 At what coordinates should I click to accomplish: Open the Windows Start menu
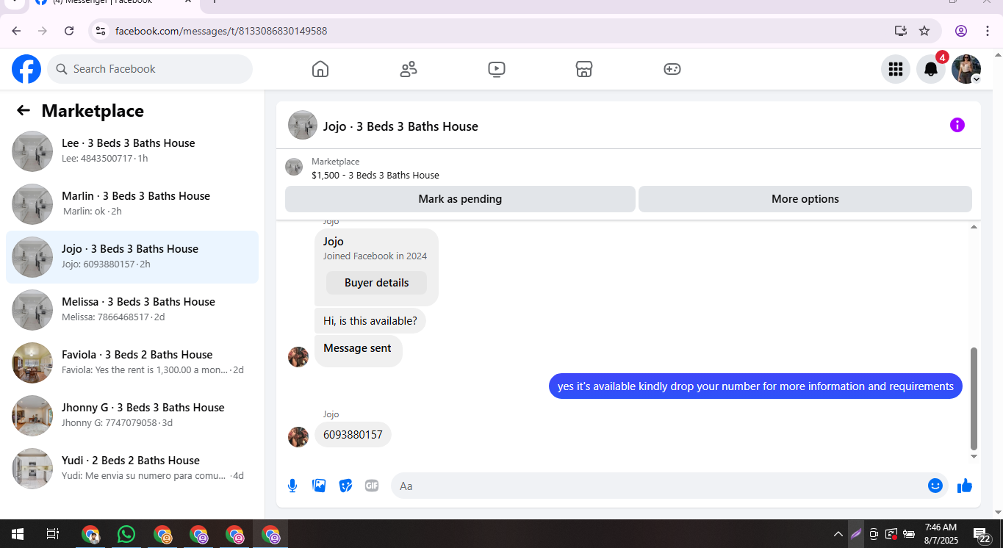[18, 534]
